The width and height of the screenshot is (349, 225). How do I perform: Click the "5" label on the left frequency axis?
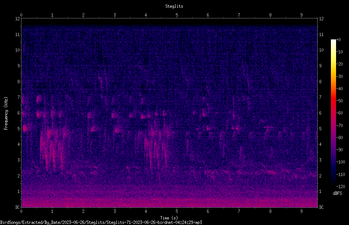pos(18,129)
